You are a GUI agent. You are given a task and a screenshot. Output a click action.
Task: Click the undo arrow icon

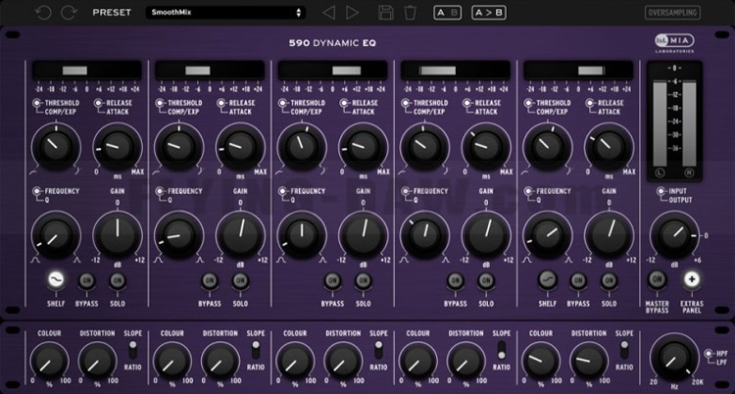[43, 13]
